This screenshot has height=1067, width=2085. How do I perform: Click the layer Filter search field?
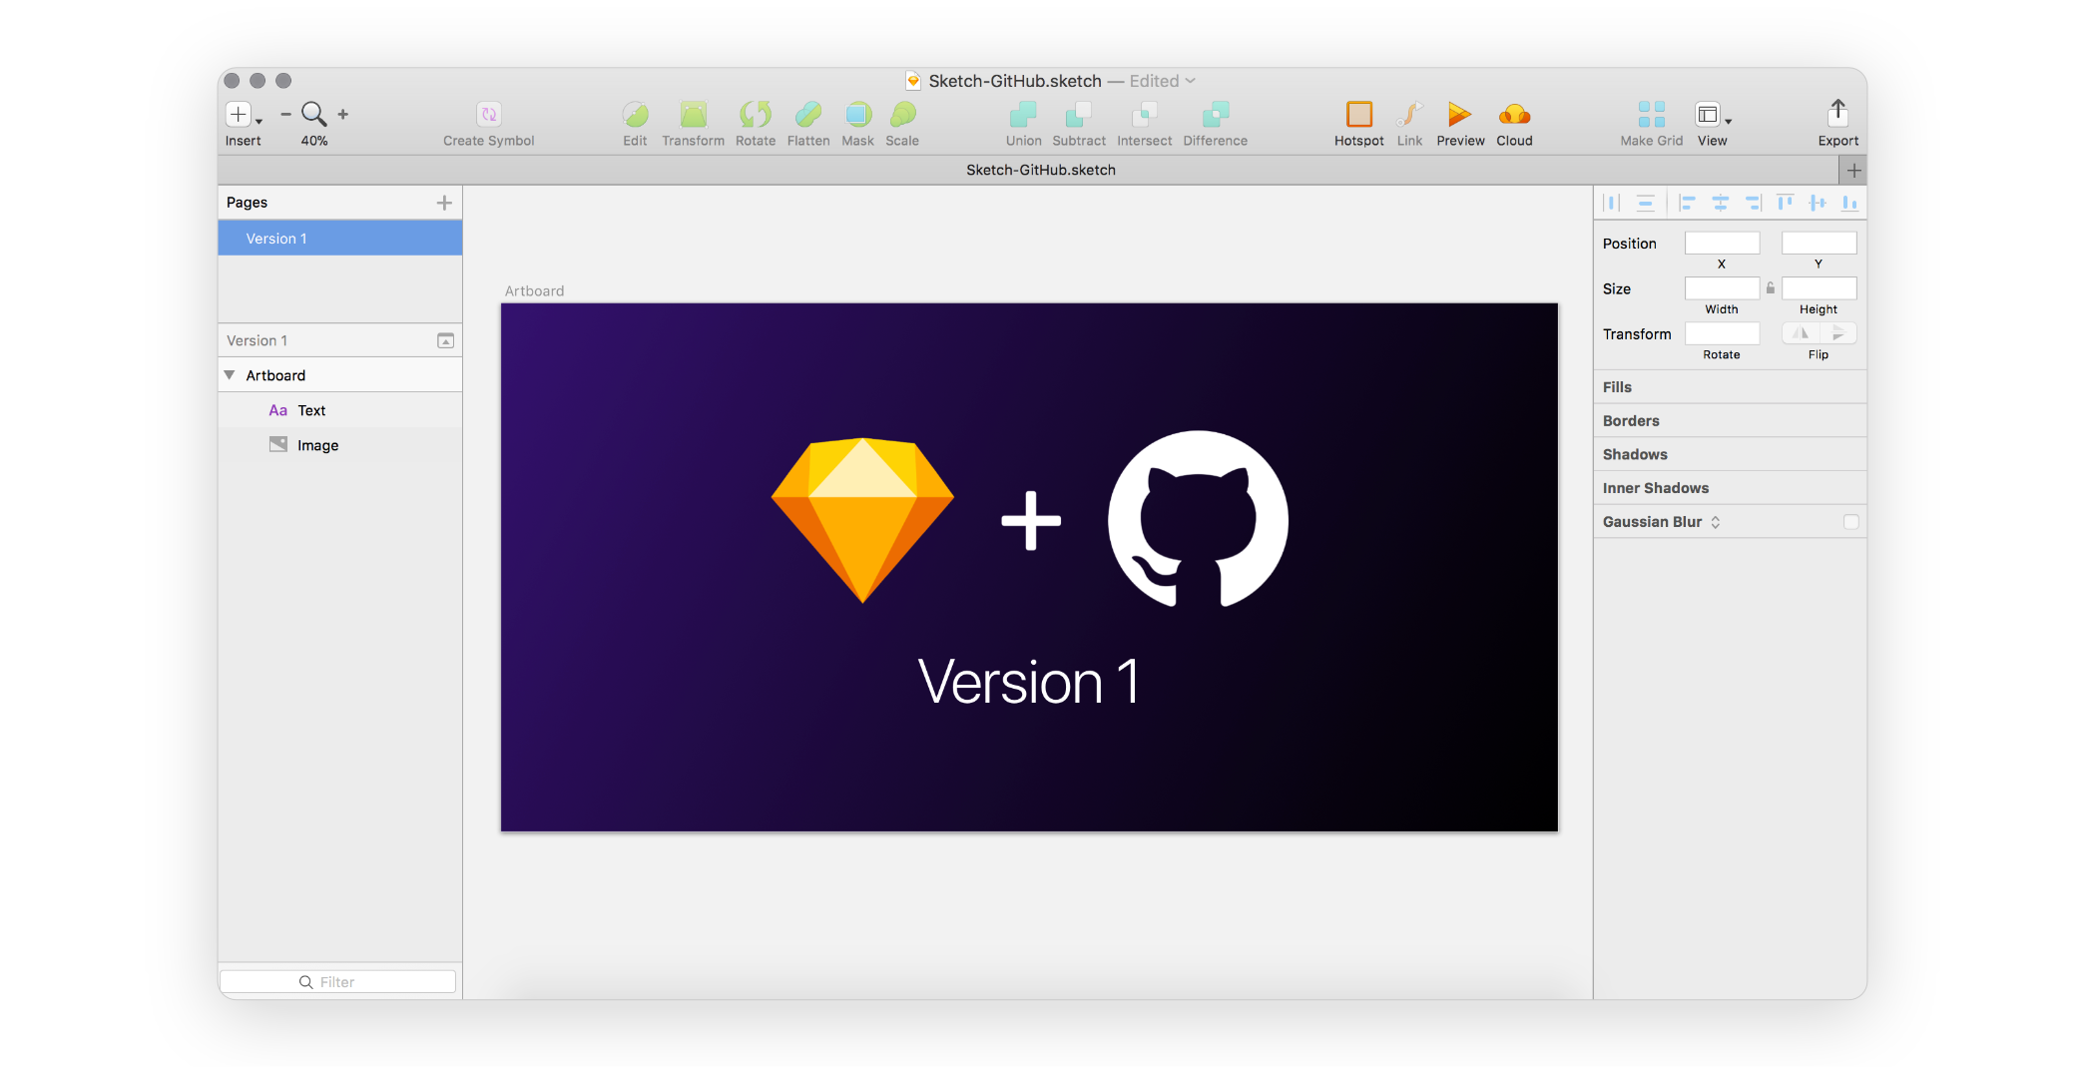[x=337, y=982]
